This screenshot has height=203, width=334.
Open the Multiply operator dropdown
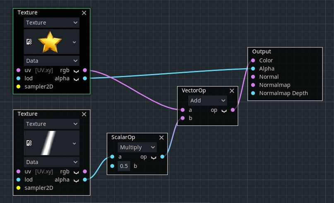pos(137,147)
